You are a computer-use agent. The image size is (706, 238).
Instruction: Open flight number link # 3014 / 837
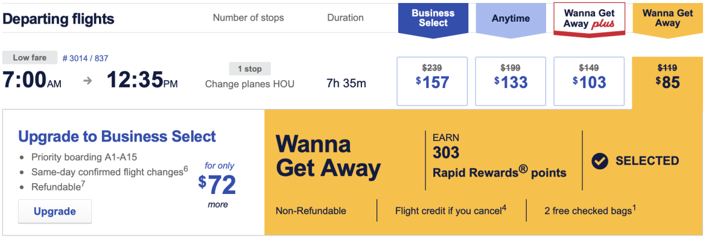(86, 58)
